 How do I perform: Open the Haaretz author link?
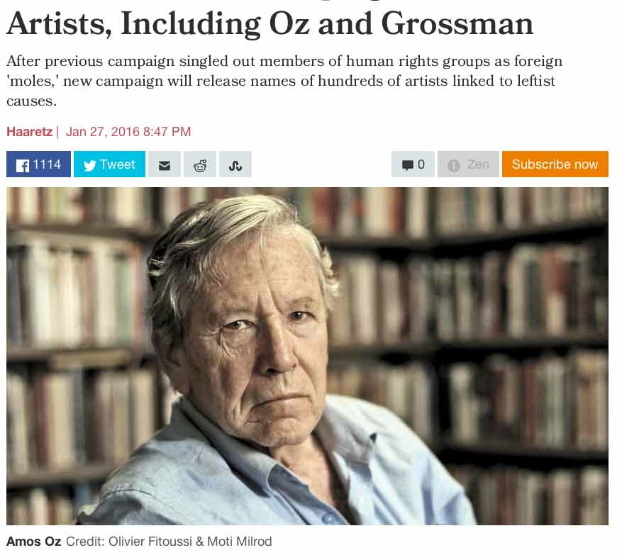tap(29, 132)
